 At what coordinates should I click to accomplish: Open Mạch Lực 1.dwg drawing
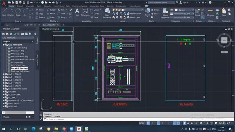(x=18, y=51)
